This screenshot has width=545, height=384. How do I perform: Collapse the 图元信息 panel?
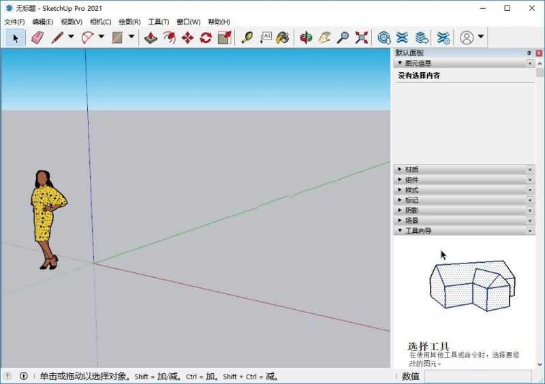point(400,63)
